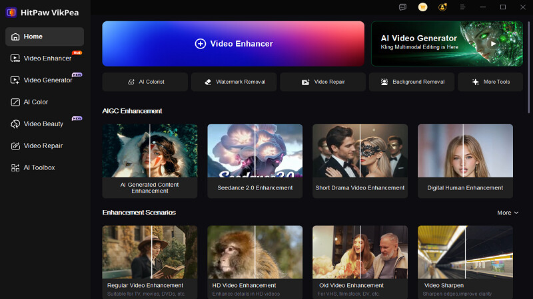The width and height of the screenshot is (533, 299).
Task: Minimize the HitPaw VikPea window
Action: (482, 7)
